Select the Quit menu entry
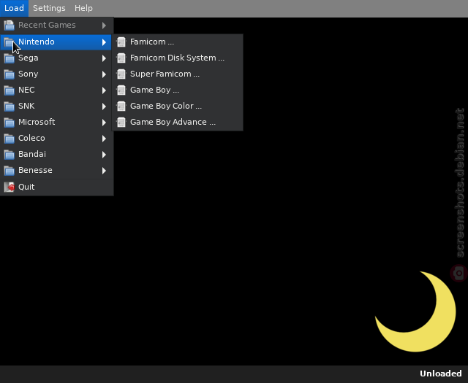The image size is (468, 383). click(x=57, y=187)
